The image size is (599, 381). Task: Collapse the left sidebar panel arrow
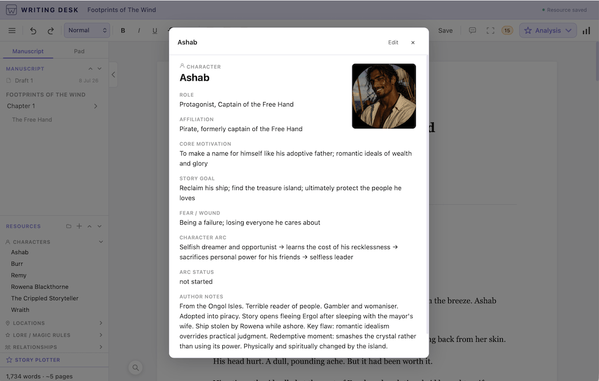click(x=113, y=74)
